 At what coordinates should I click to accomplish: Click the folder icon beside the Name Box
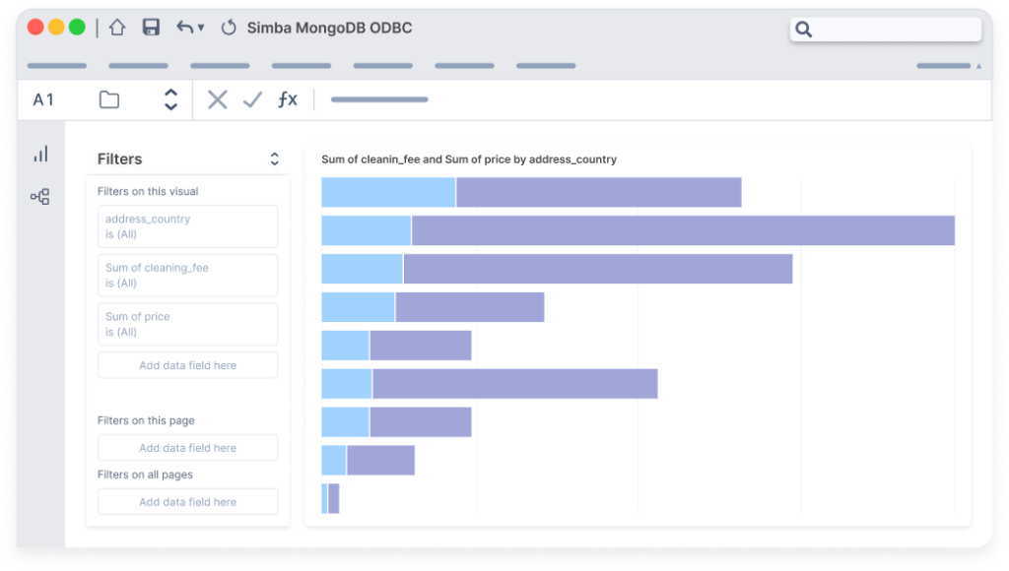pyautogui.click(x=108, y=98)
